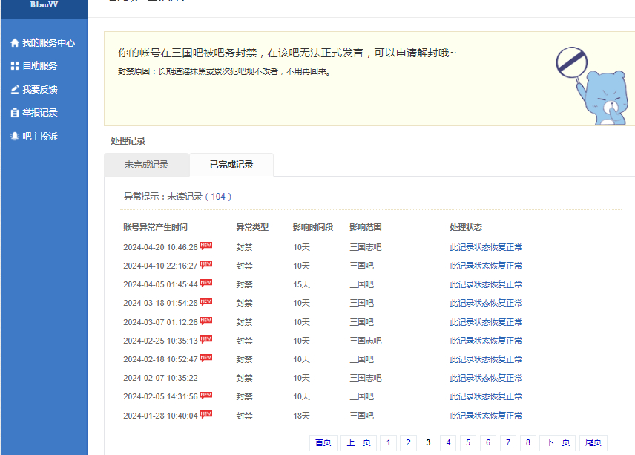The width and height of the screenshot is (635, 455).
Task: Go to previous page 上一页
Action: click(x=358, y=442)
